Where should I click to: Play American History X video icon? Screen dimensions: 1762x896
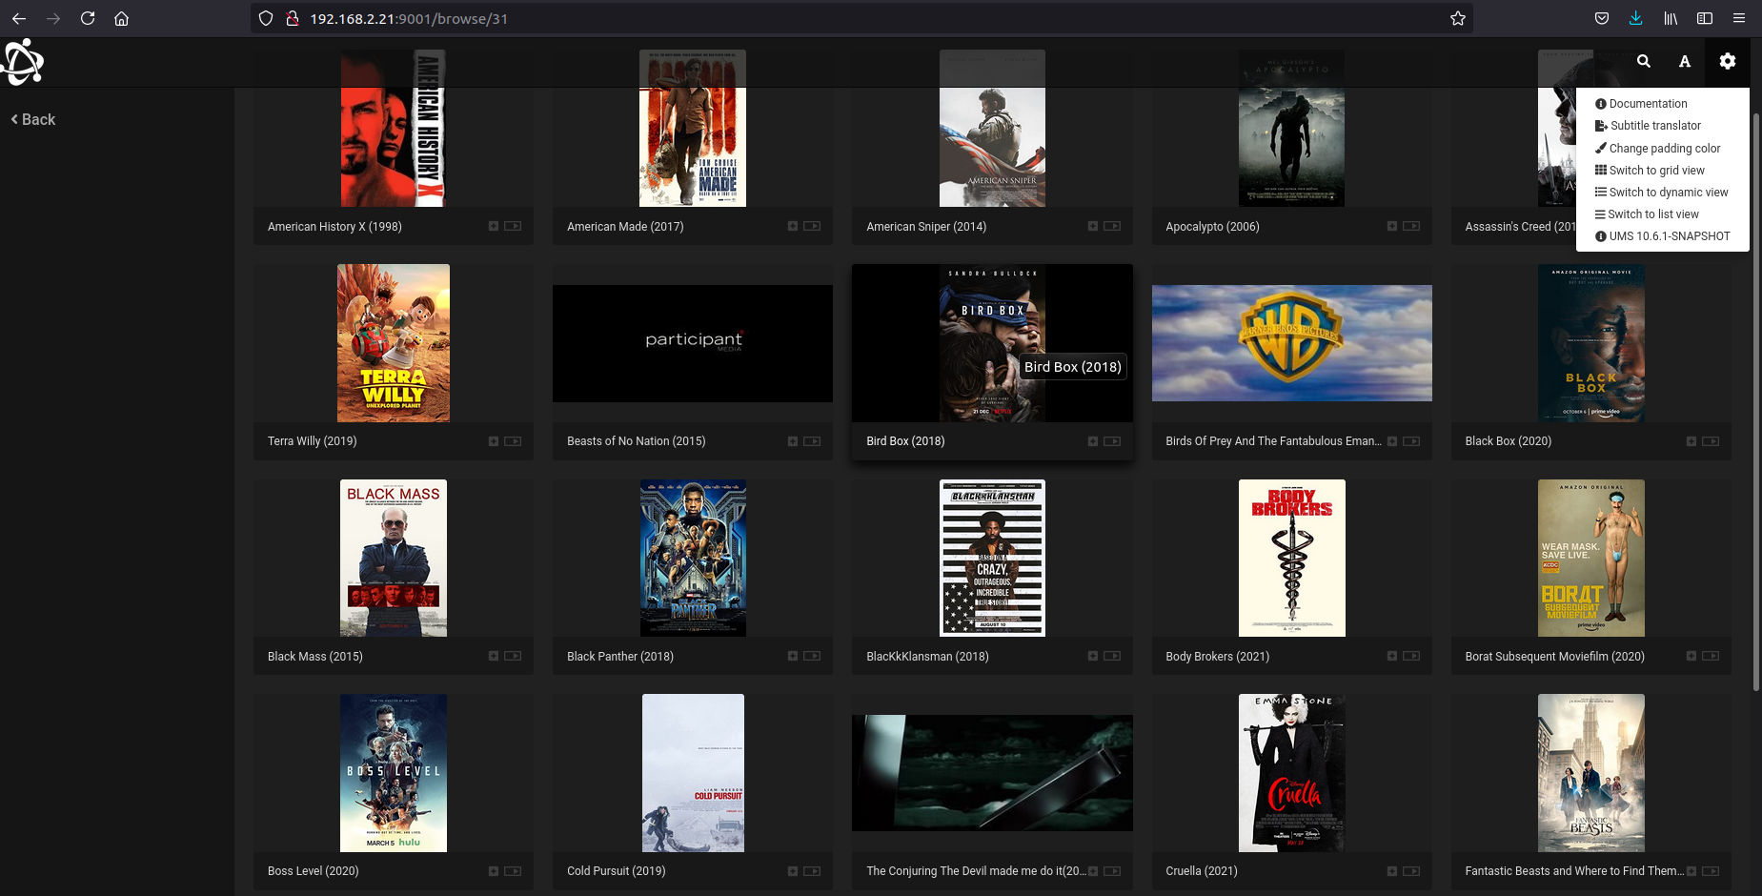pos(513,226)
